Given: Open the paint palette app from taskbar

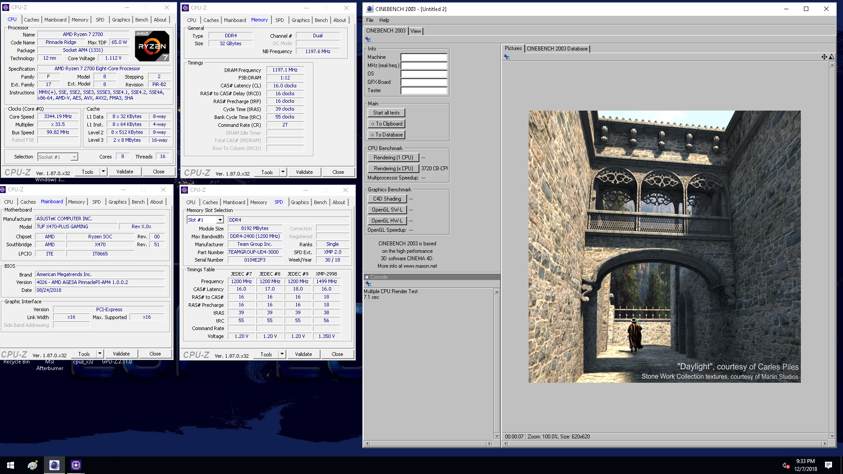Looking at the screenshot, I should point(32,465).
